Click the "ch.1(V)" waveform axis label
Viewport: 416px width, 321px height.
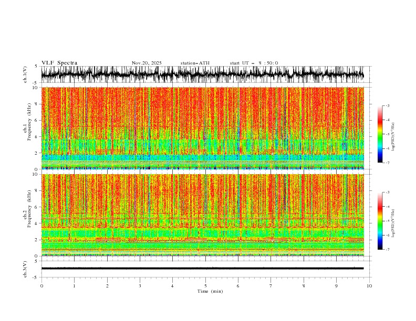point(25,74)
